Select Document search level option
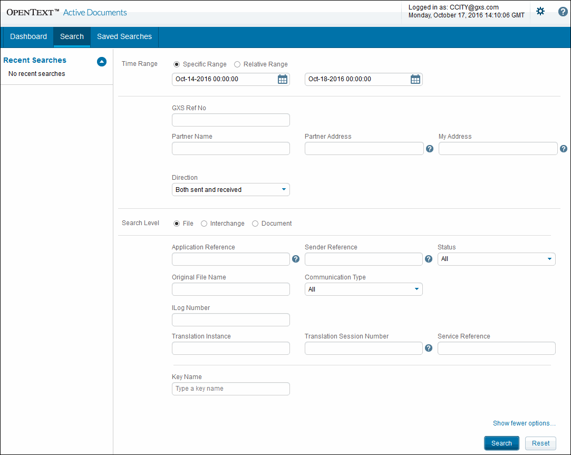571x455 pixels. [255, 224]
